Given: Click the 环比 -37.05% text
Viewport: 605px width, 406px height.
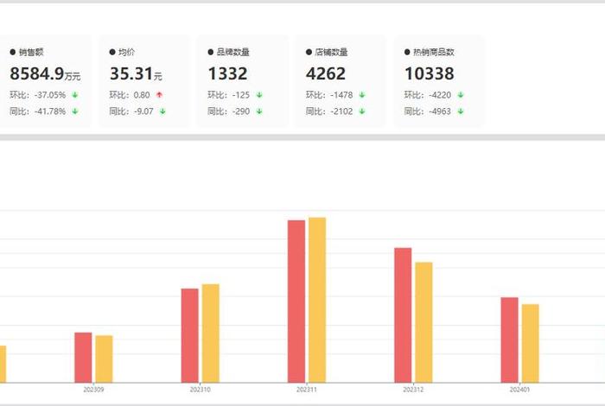Looking at the screenshot, I should coord(38,95).
